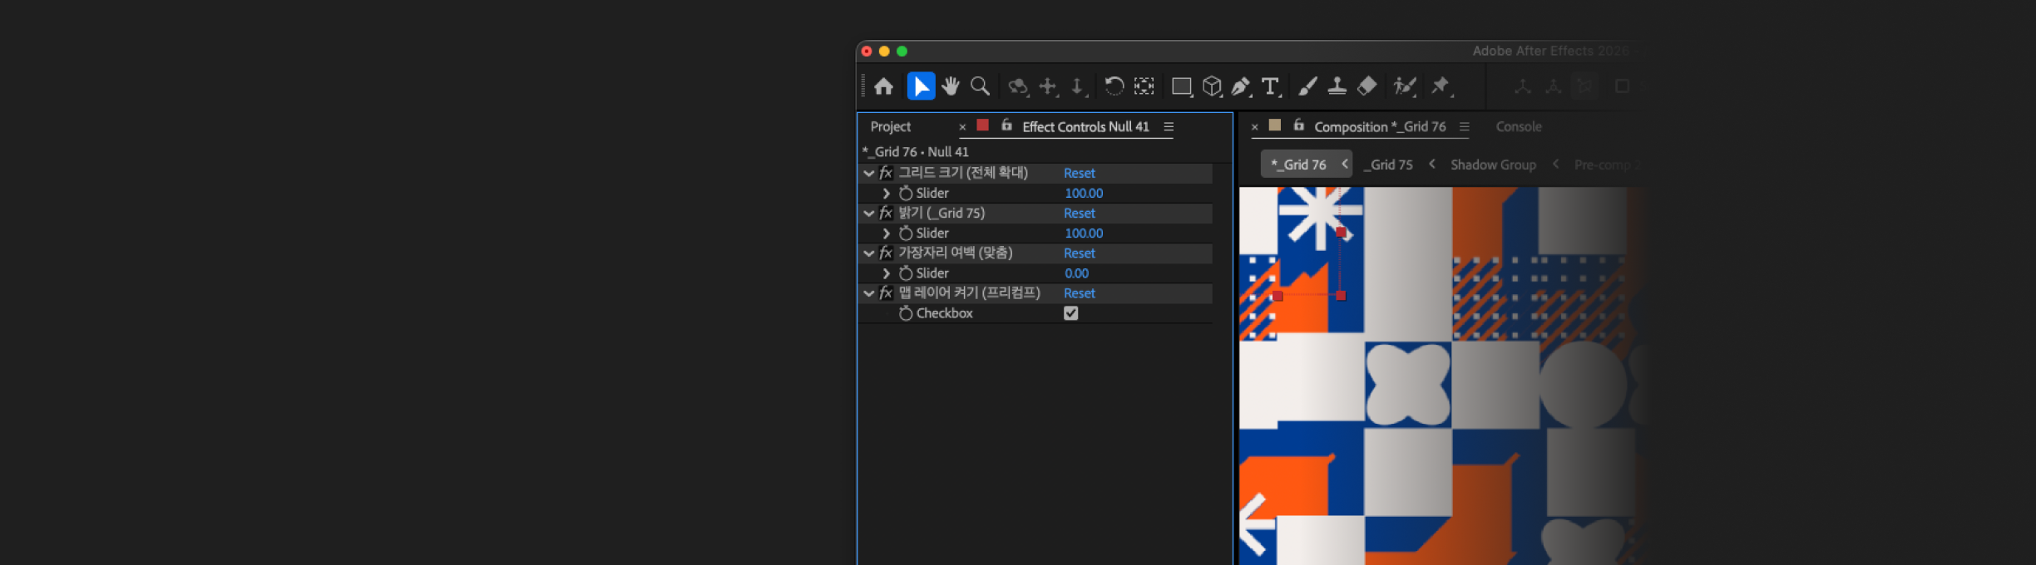The width and height of the screenshot is (2036, 565).
Task: Select the Hand tool
Action: pyautogui.click(x=951, y=86)
